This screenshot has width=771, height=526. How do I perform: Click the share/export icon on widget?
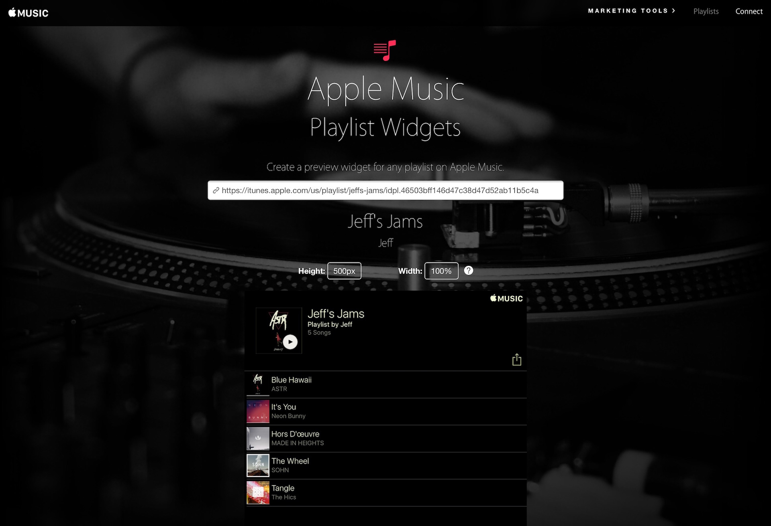(516, 359)
